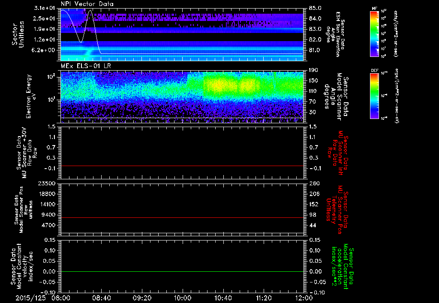Click the '14100' scanner position tick

pyautogui.click(x=47, y=204)
